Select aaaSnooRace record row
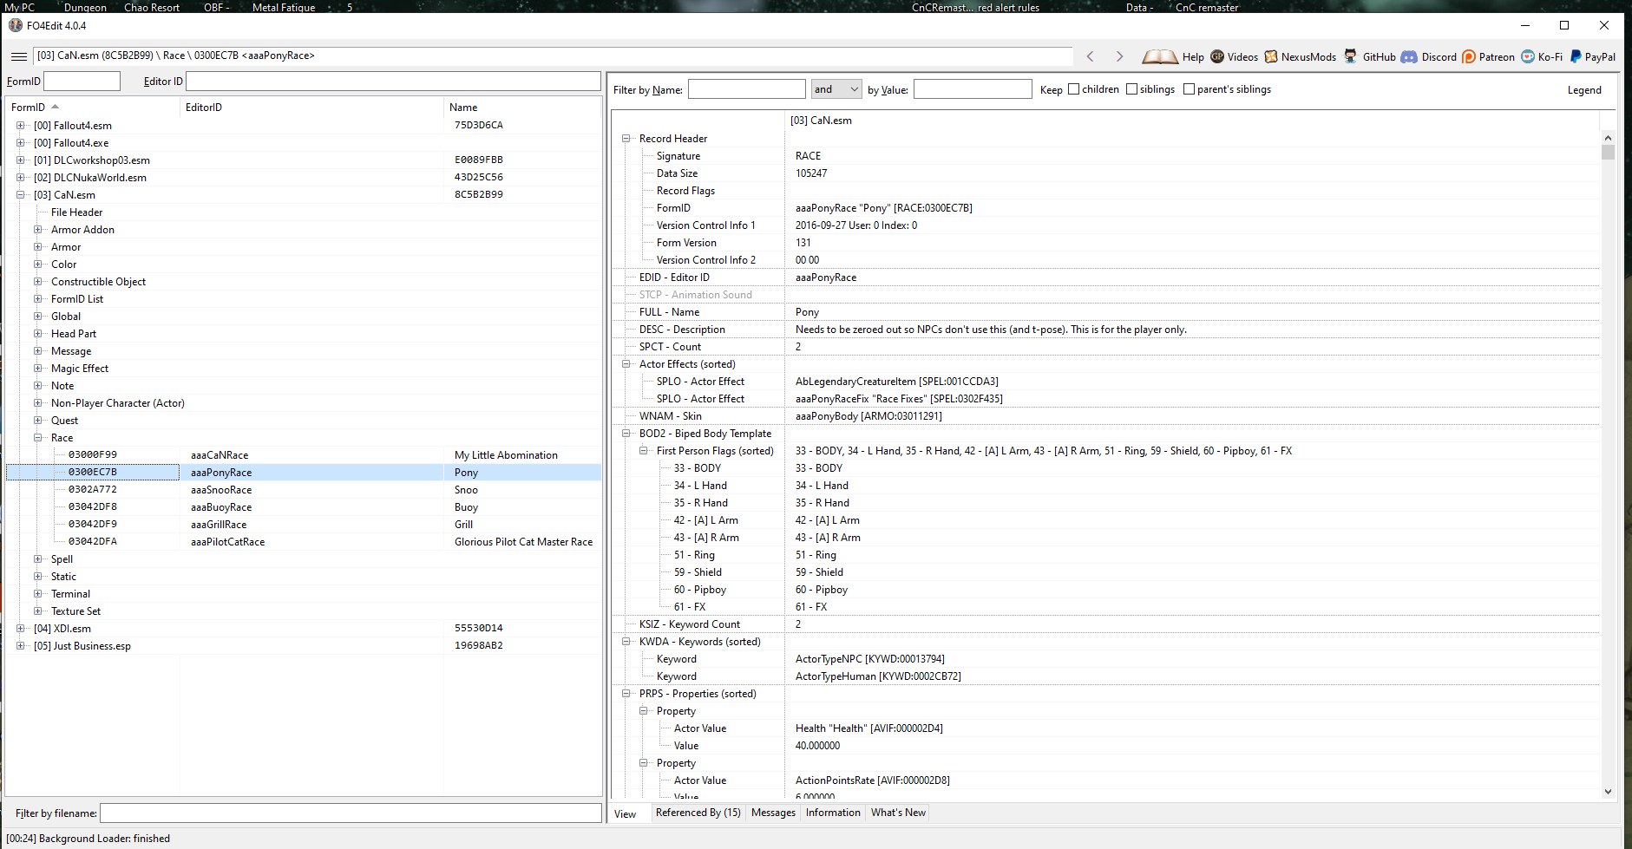Image resolution: width=1632 pixels, height=849 pixels. 304,490
